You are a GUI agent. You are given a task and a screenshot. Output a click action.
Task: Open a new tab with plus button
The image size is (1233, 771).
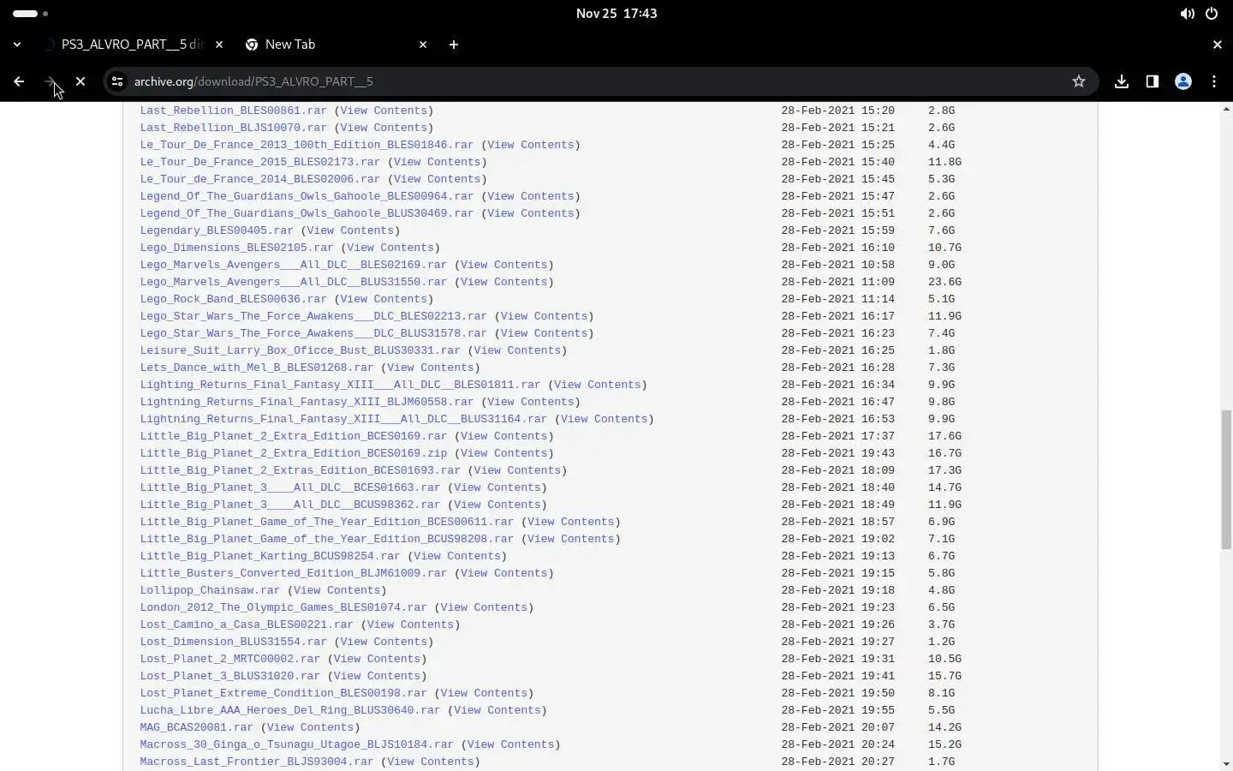pyautogui.click(x=454, y=45)
